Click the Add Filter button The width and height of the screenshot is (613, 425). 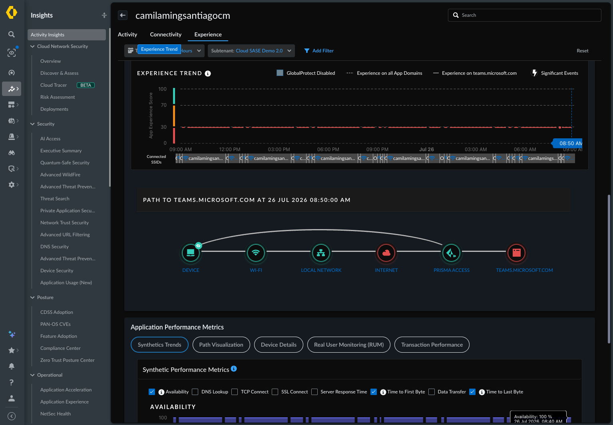pyautogui.click(x=319, y=51)
